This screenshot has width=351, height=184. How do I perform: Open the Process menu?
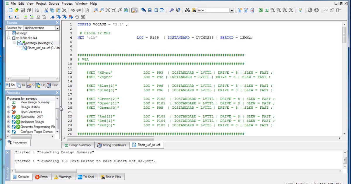67,3
